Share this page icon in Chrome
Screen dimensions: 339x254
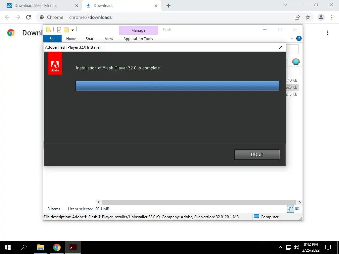pos(298,17)
